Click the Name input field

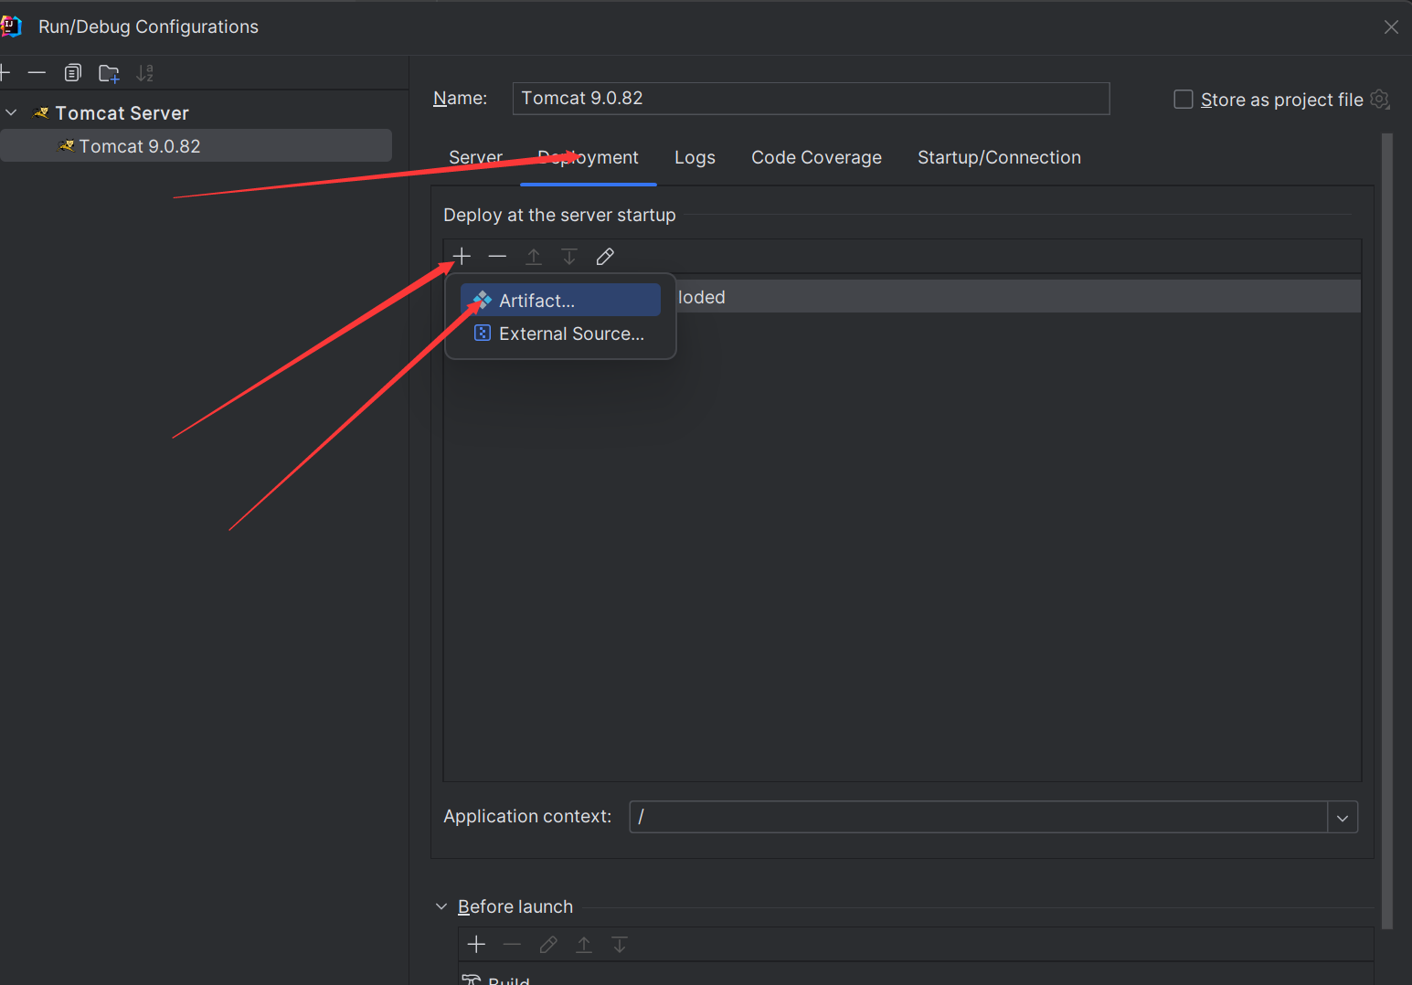click(811, 99)
